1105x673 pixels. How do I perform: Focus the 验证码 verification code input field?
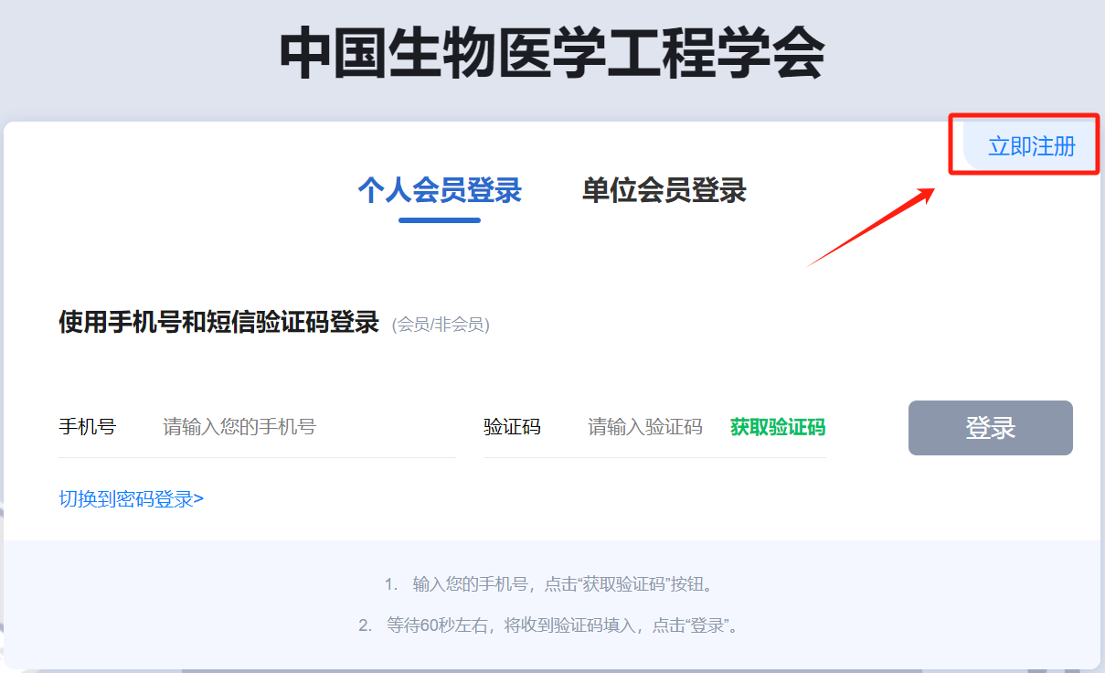tap(645, 426)
